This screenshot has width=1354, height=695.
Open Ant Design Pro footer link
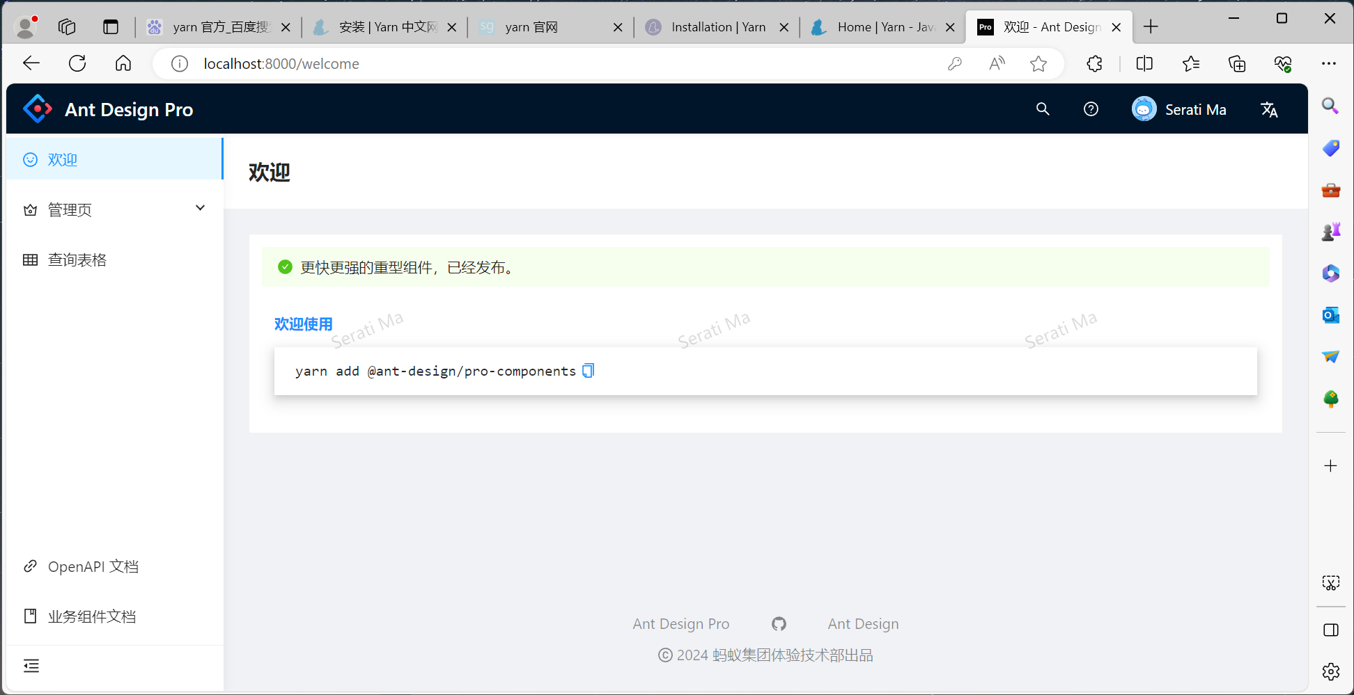(x=680, y=624)
